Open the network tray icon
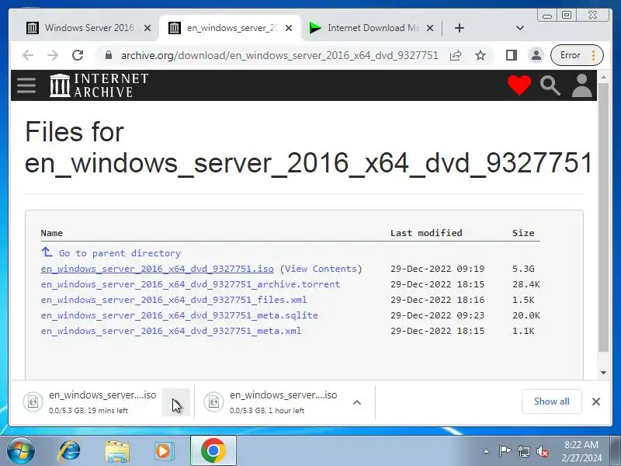The width and height of the screenshot is (621, 466). tap(524, 451)
